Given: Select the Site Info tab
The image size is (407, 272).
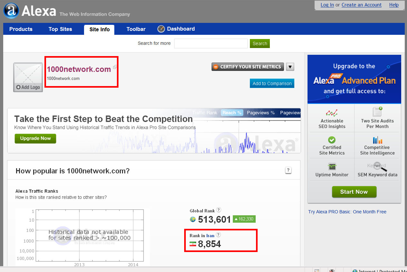Looking at the screenshot, I should pyautogui.click(x=99, y=29).
